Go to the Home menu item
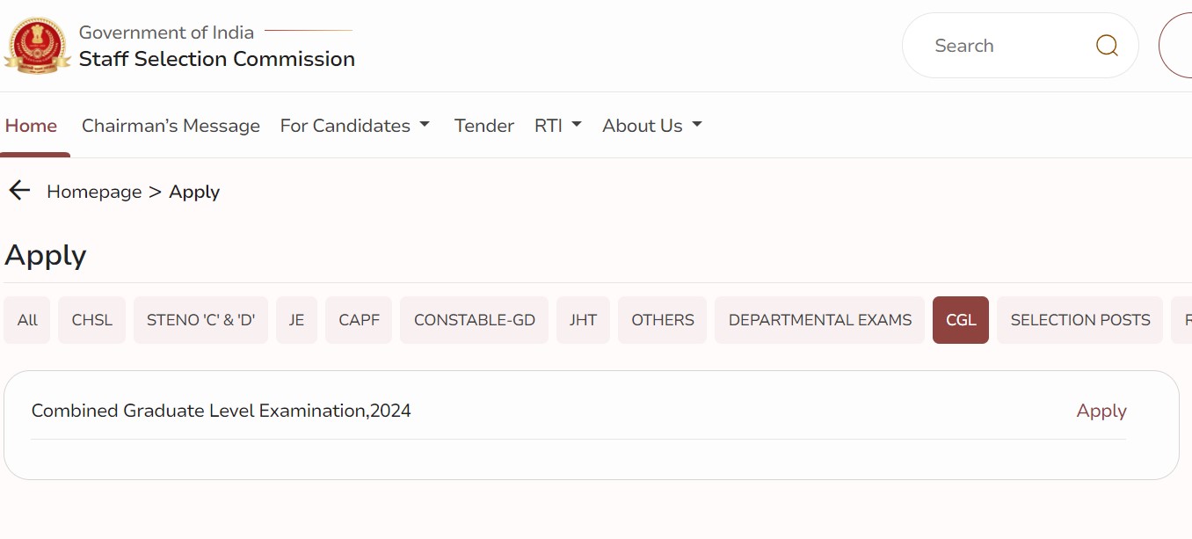The height and width of the screenshot is (539, 1192). pos(31,126)
